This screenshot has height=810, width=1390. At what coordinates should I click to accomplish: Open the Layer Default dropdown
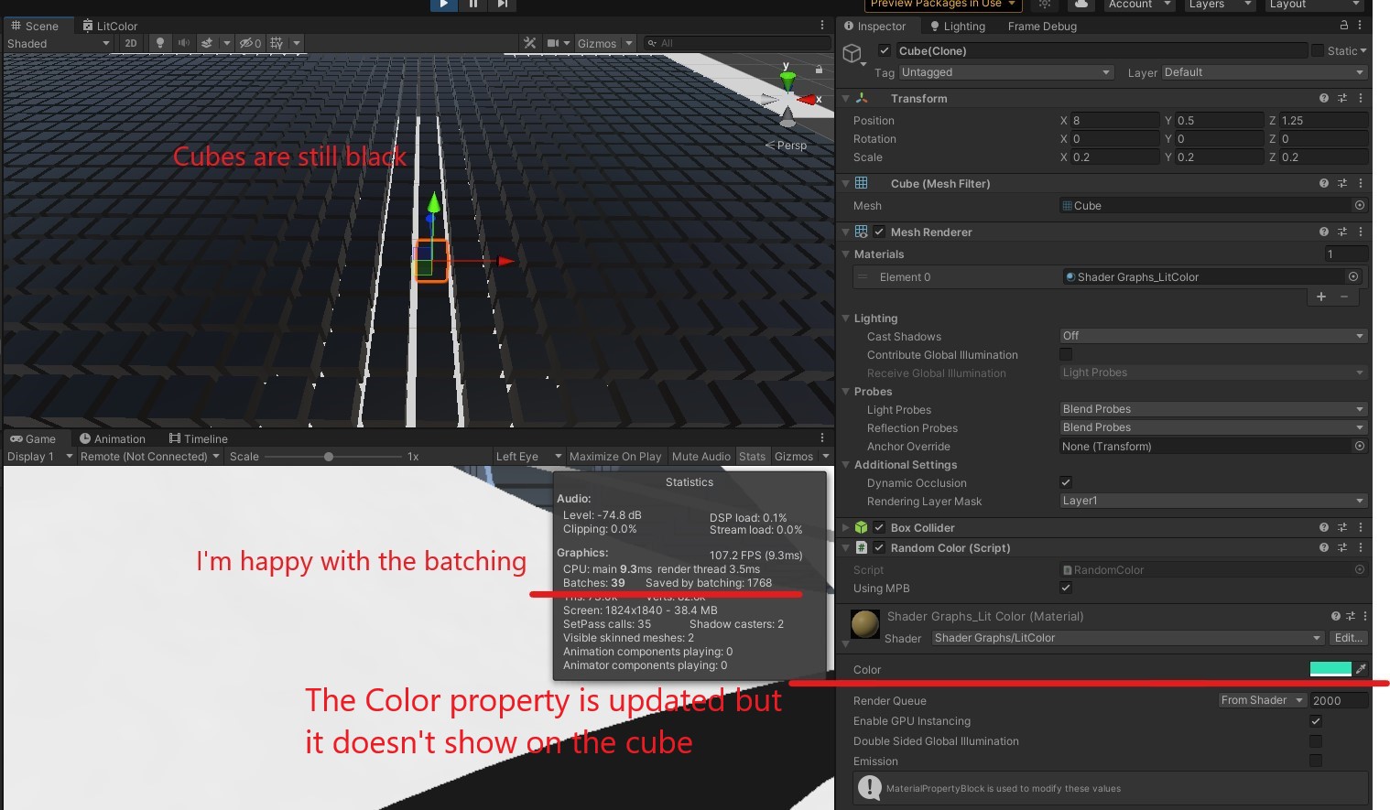point(1262,72)
